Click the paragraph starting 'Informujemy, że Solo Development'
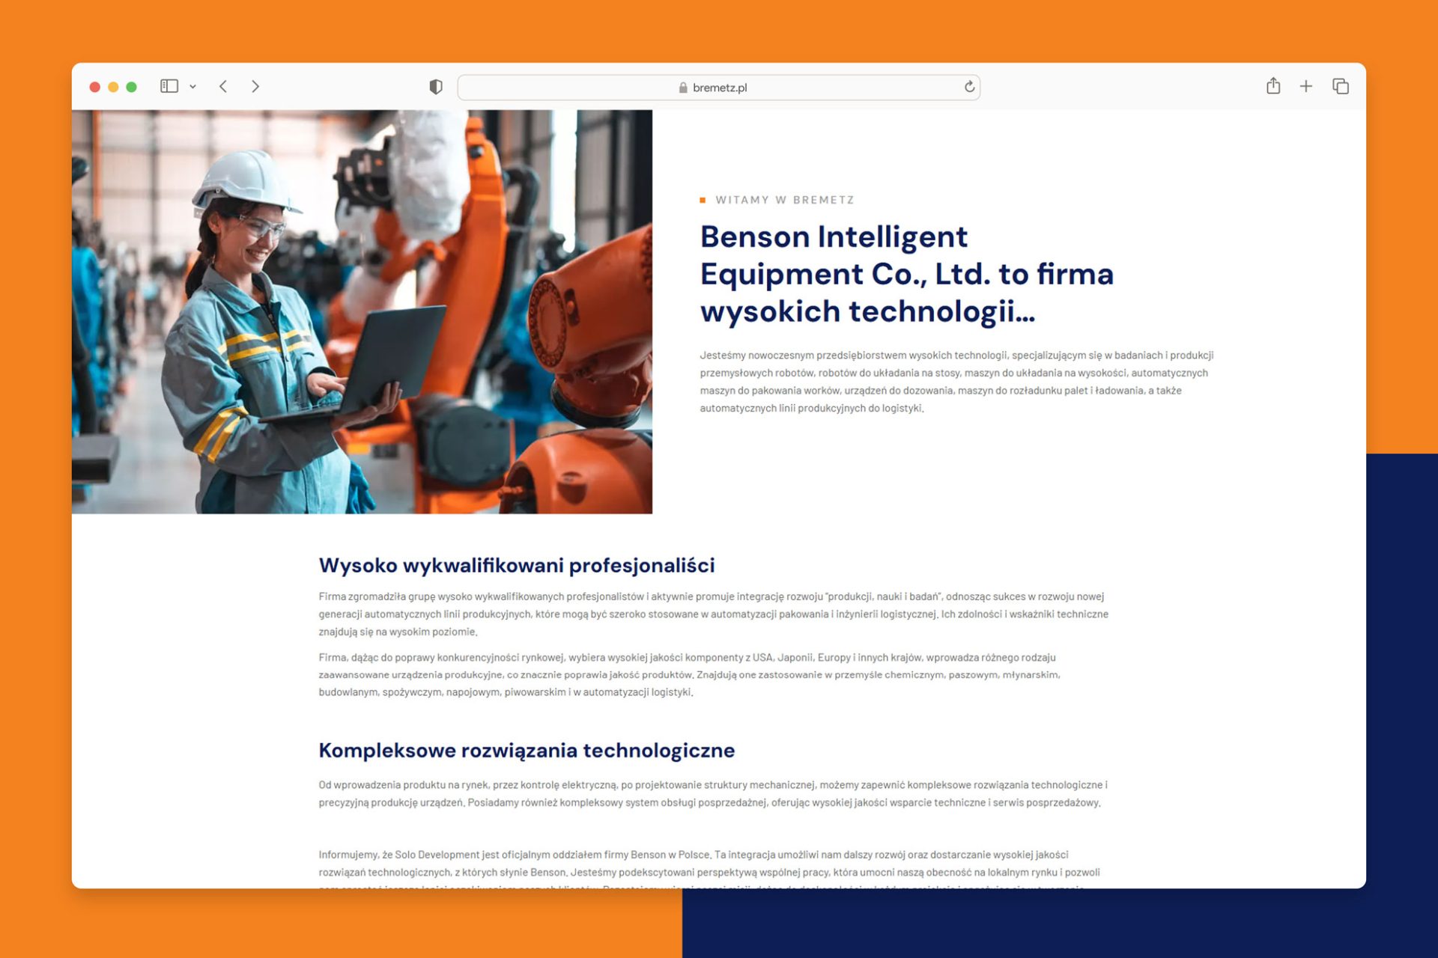This screenshot has height=958, width=1438. pyautogui.click(x=709, y=870)
